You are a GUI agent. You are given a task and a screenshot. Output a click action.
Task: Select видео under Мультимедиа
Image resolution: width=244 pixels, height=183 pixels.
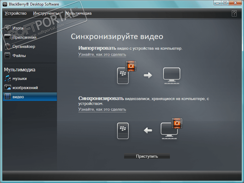(x=30, y=97)
